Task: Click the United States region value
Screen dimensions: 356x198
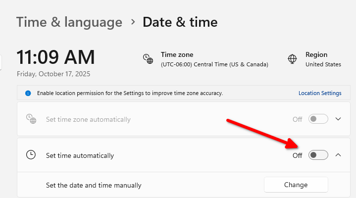Action: tap(323, 64)
